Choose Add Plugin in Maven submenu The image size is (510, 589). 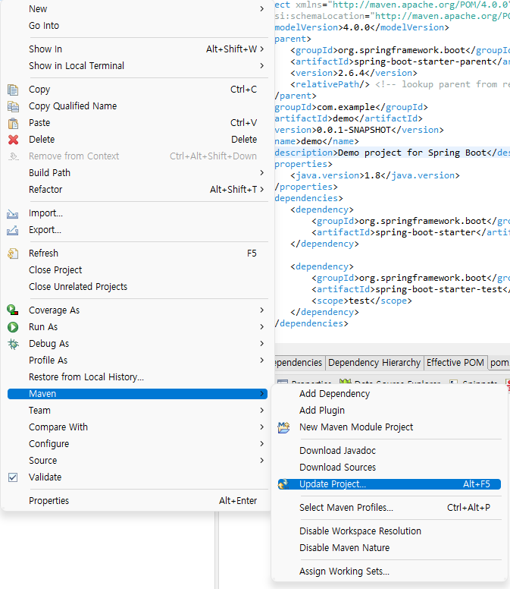[389, 411]
